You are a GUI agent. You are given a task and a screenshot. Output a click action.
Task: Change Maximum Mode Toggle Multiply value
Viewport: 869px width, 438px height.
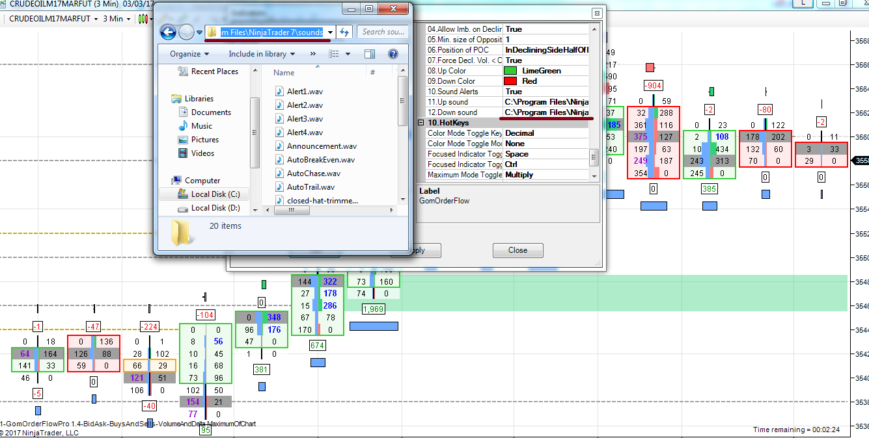pos(545,175)
